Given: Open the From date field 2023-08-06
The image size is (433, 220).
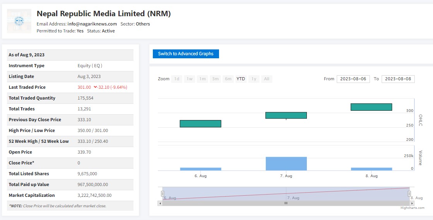Looking at the screenshot, I should click(x=353, y=79).
